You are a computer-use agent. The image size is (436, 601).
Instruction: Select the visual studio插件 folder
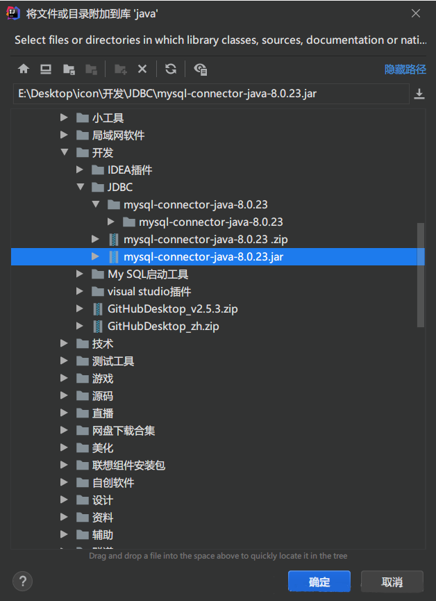coord(149,292)
